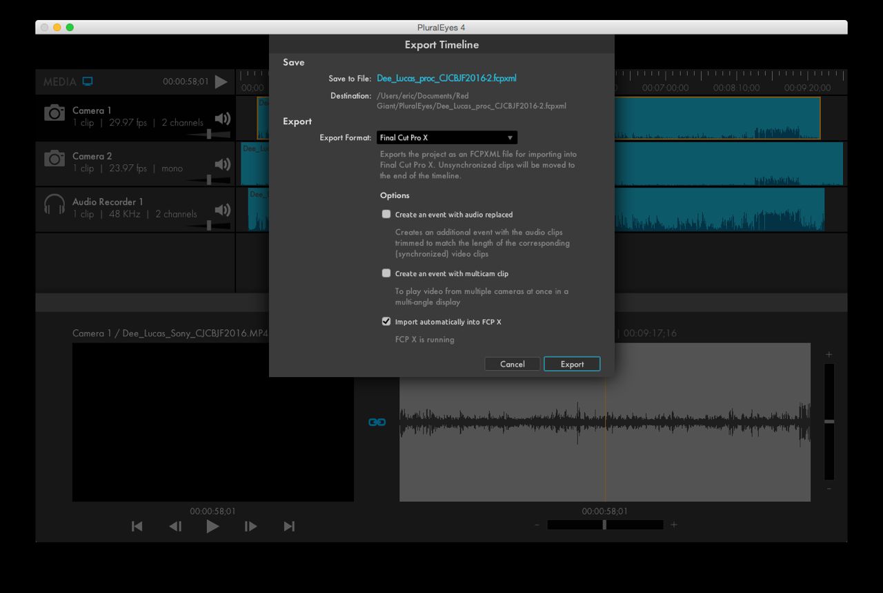Click the Destination path text
This screenshot has height=593, width=883.
[x=472, y=101]
